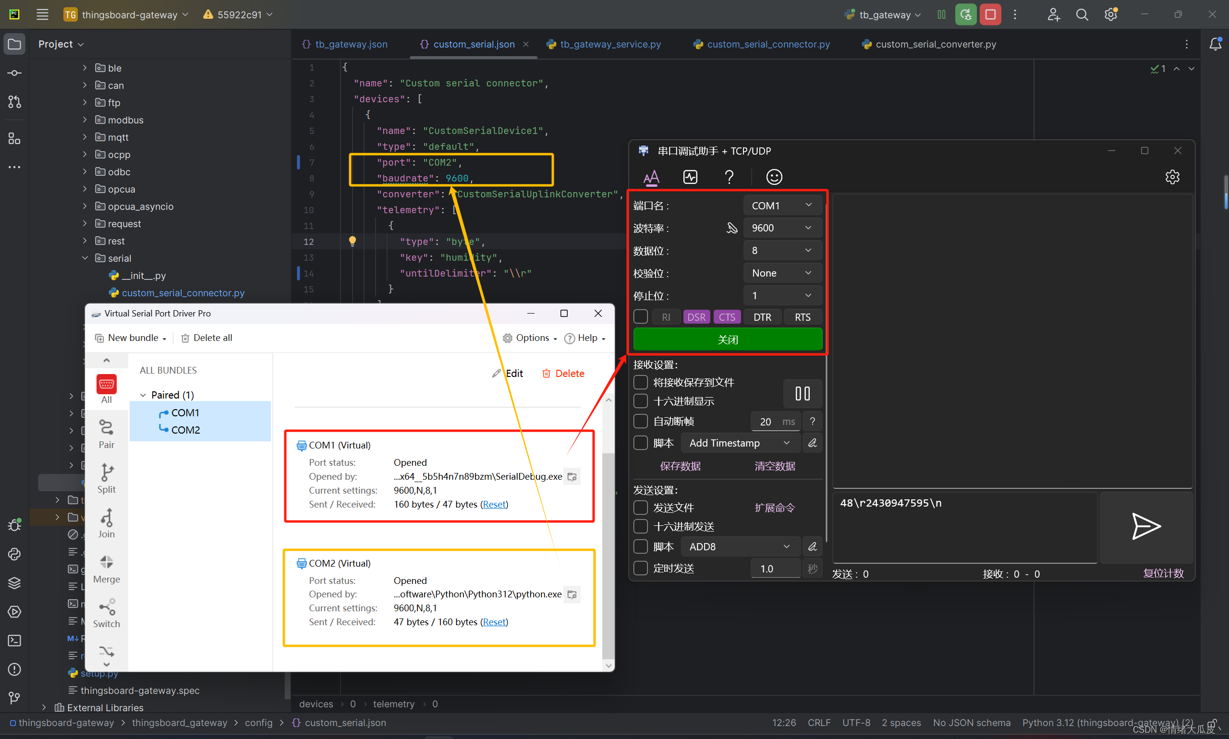The height and width of the screenshot is (739, 1229).
Task: Open the serial assistant settings gear
Action: click(1172, 177)
